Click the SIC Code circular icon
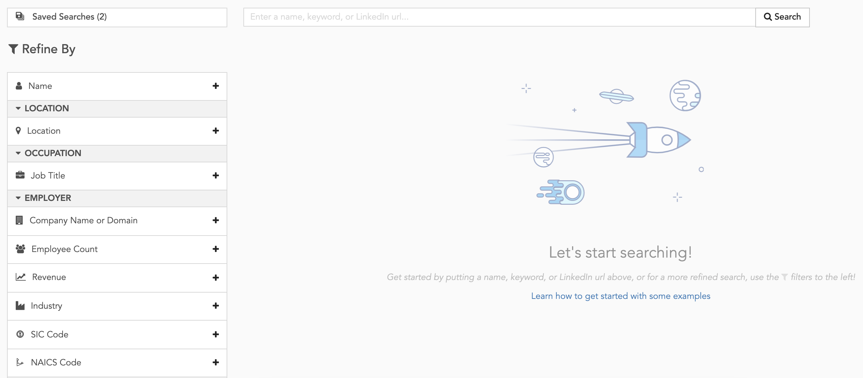The image size is (863, 378). 20,334
